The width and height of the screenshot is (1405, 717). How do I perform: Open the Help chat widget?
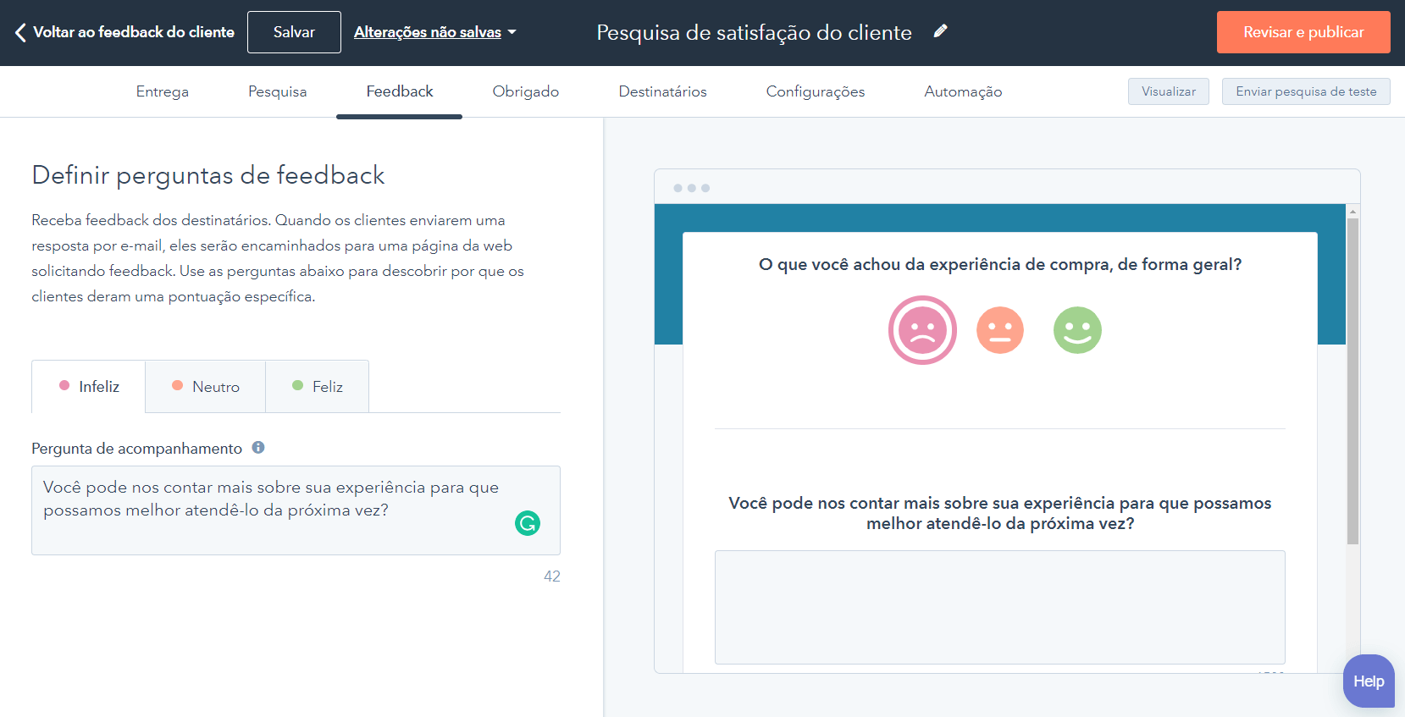1368,681
